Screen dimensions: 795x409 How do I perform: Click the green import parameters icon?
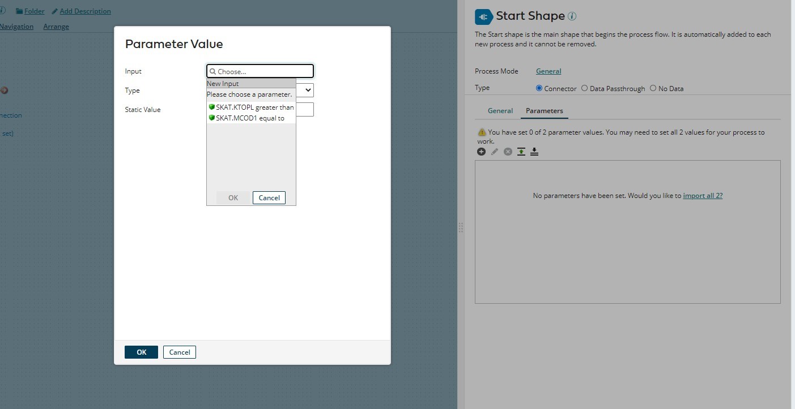click(x=521, y=151)
